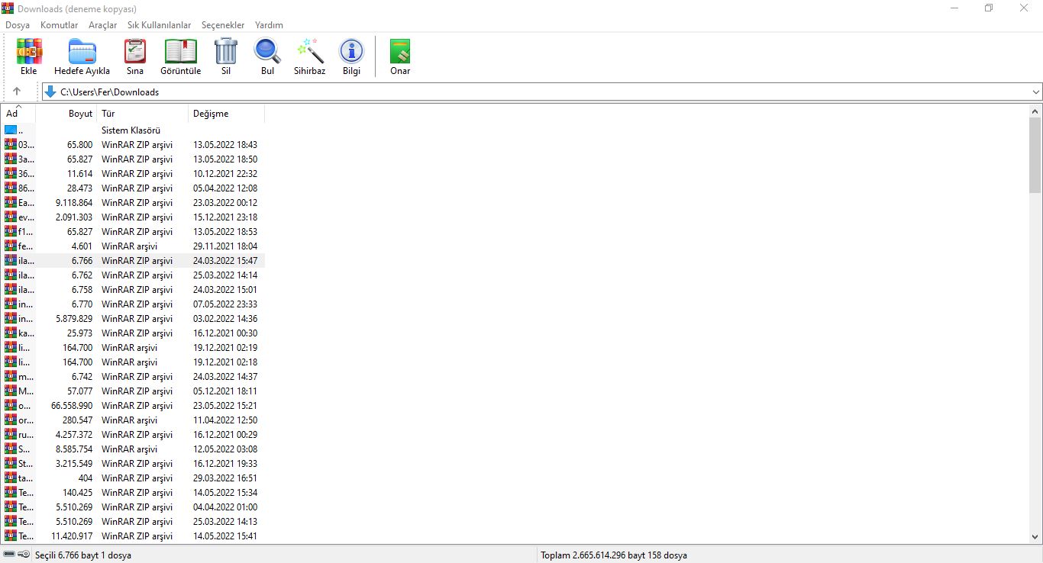1043x563 pixels.
Task: Click archive icon of the 9.118.864 byte file
Action: [x=11, y=203]
